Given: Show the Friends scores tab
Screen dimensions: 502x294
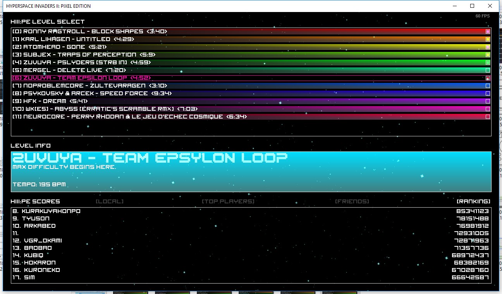Looking at the screenshot, I should 352,201.
